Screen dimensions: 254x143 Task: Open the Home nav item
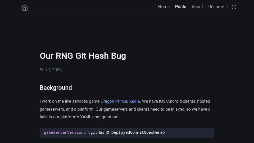click(x=164, y=7)
